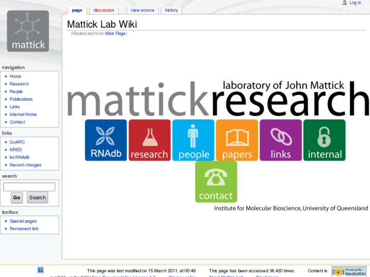Open Publications in navigation sidebar
370x277 pixels.
[21, 99]
